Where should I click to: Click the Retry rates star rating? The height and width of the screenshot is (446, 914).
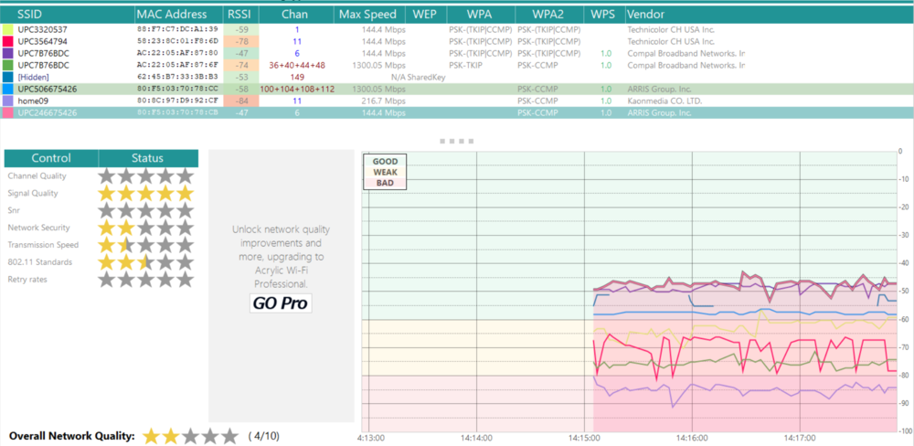point(146,280)
